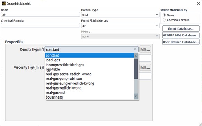
Task: Close the Create/Edit Materials dialog
Action: (199, 3)
